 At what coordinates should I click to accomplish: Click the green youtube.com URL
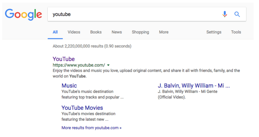pos(79,65)
